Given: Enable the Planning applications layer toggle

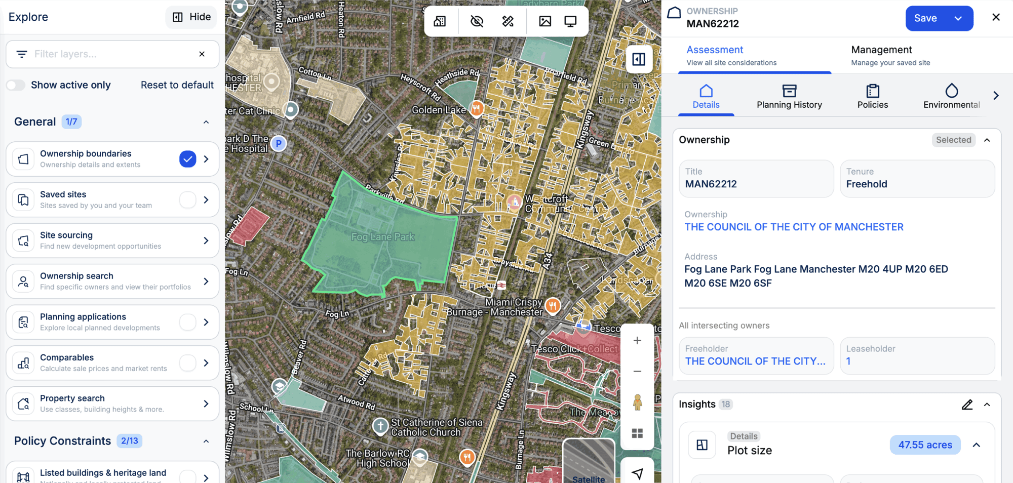Looking at the screenshot, I should click(x=187, y=322).
